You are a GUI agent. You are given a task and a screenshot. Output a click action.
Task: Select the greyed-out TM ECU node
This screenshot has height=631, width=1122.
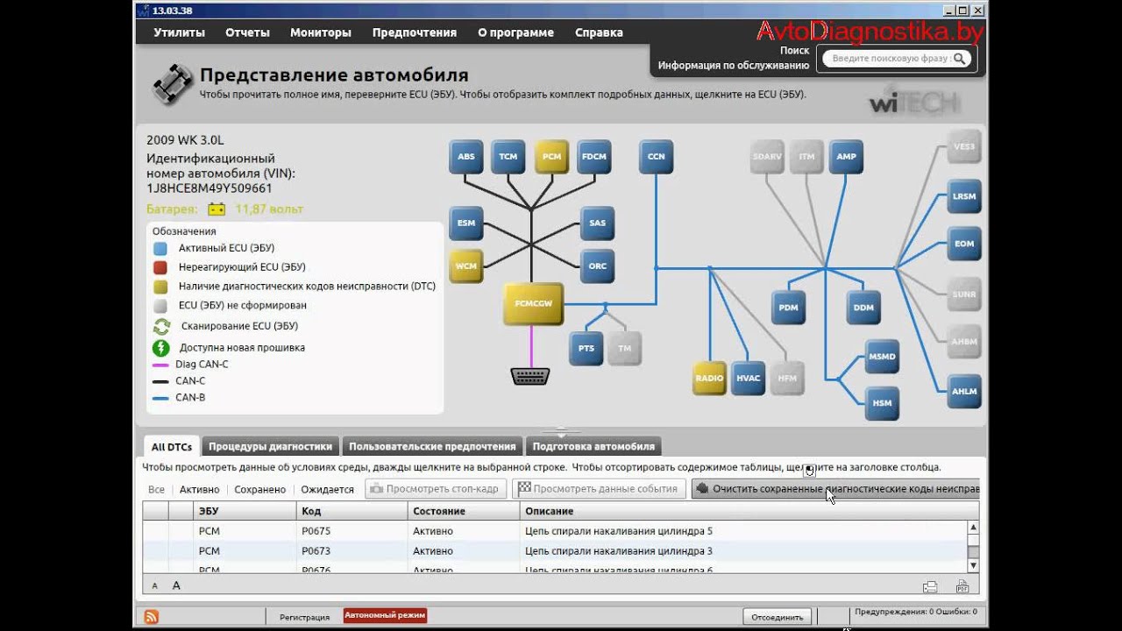(625, 349)
